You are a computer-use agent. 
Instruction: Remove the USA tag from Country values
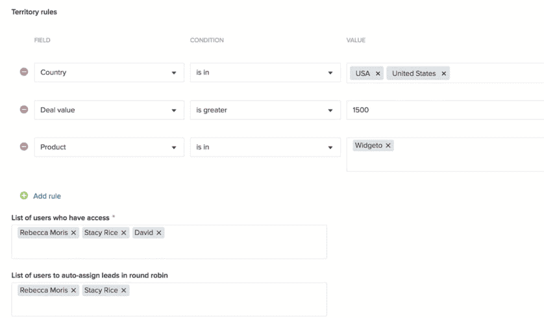pyautogui.click(x=378, y=73)
